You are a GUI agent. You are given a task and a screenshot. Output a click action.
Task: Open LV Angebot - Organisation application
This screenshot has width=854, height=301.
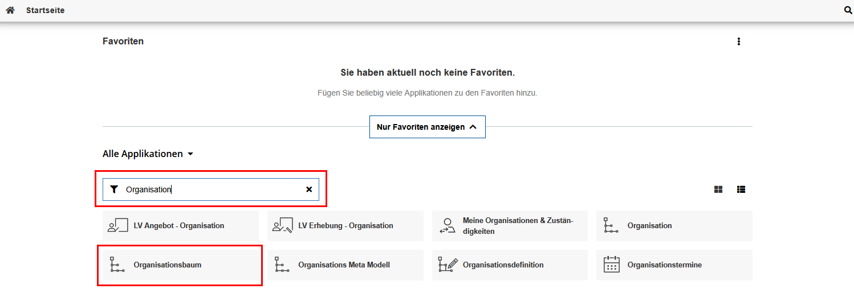tap(180, 226)
